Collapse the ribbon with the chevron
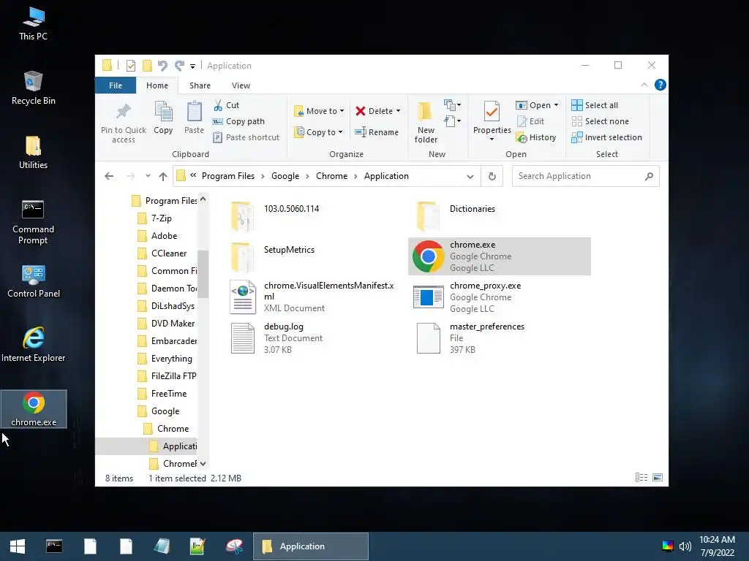 click(644, 85)
